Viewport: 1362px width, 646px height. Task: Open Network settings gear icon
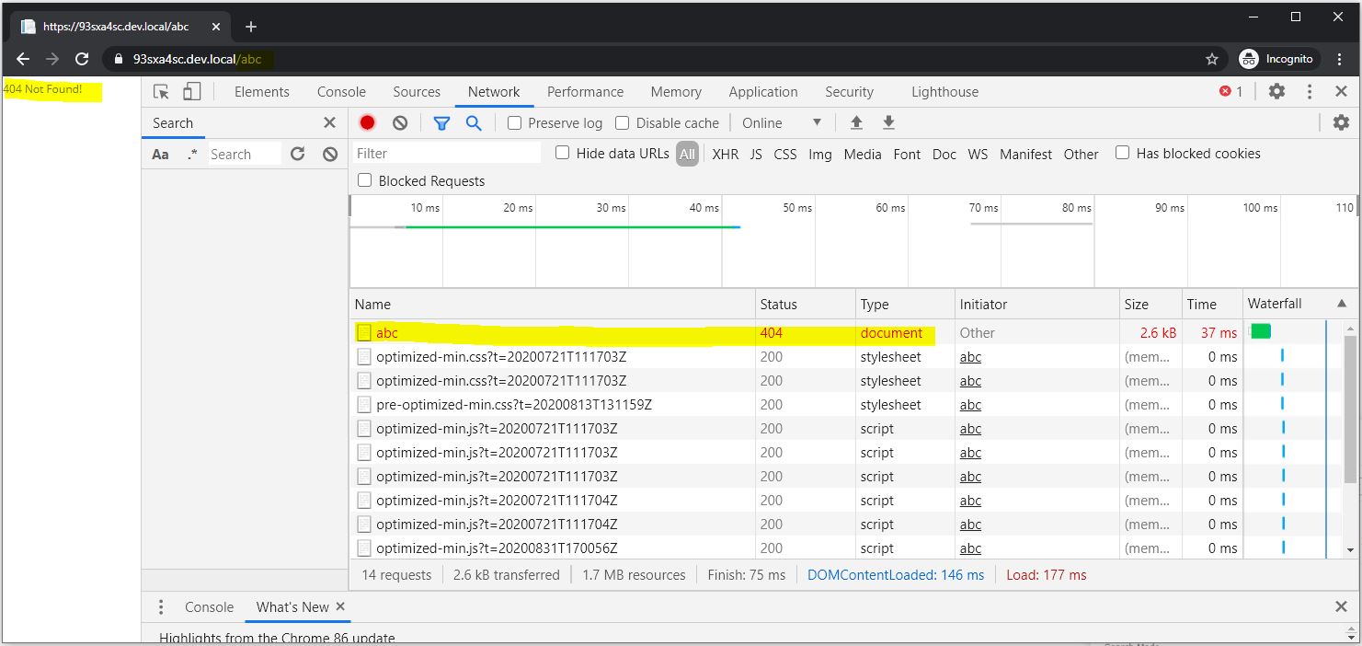click(x=1341, y=122)
